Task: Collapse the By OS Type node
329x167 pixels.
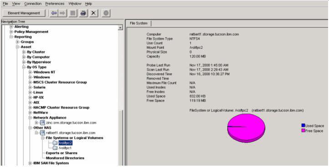Action: tap(24, 67)
